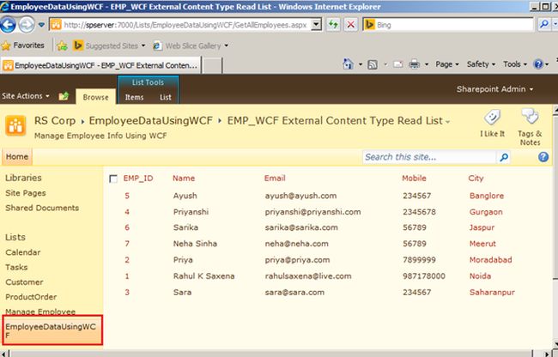Click the Read Mail icon
Viewport: 558px width, 357px height.
pyautogui.click(x=397, y=64)
